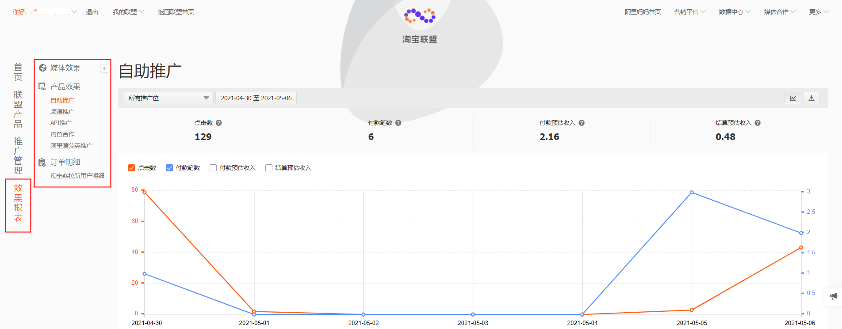This screenshot has height=329, width=842.
Task: Click 返回联盟首页 link
Action: pyautogui.click(x=176, y=12)
